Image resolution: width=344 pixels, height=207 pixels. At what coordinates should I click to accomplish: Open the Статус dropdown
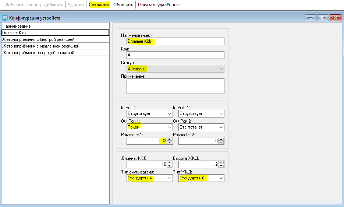tap(175, 69)
